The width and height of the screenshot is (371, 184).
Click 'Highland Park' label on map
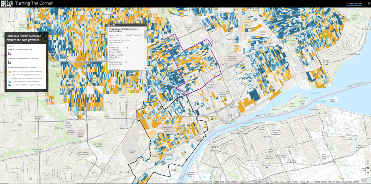point(189,29)
